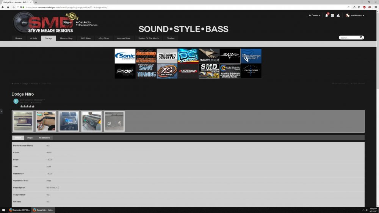Open the SMD Merchandise sponsor banner
The height and width of the screenshot is (213, 379).
209,71
